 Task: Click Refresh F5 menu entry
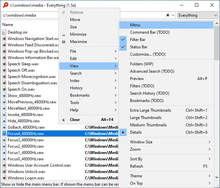(x=166, y=166)
